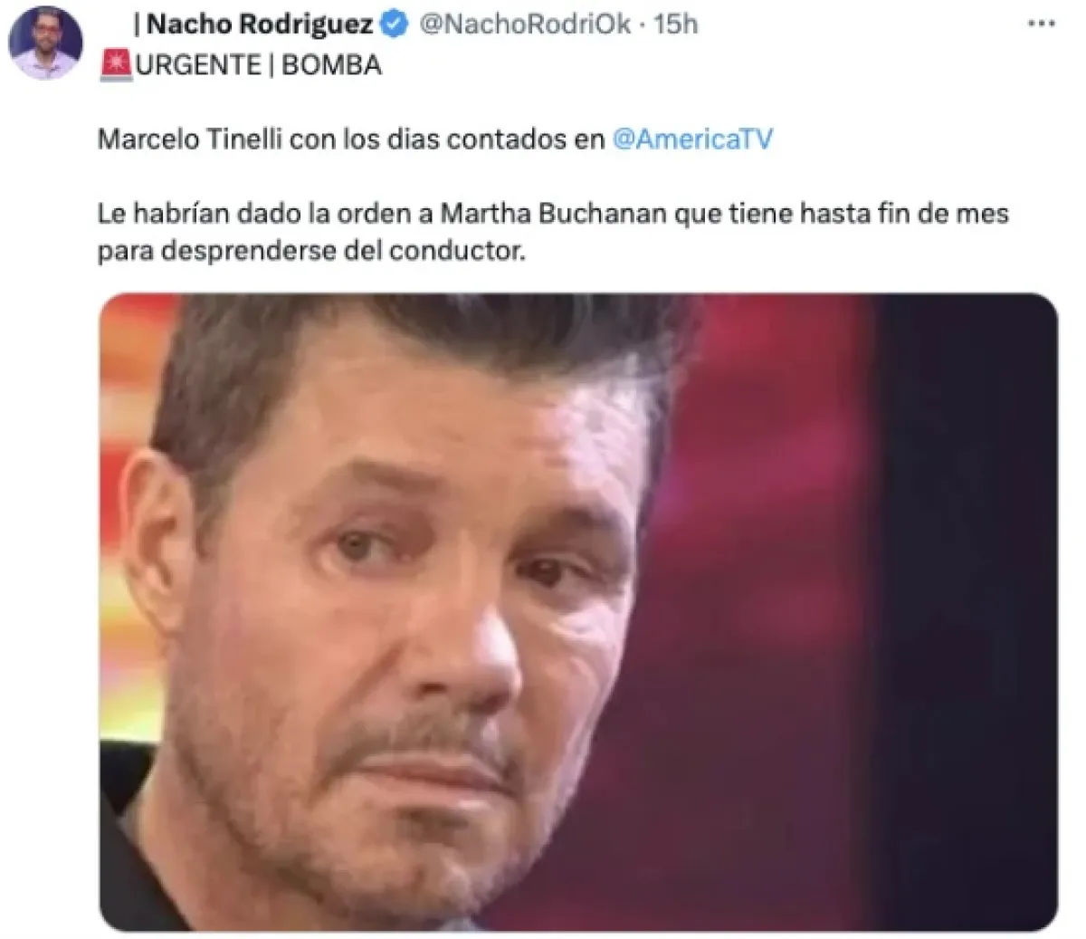
Task: Open the three-dot more options menu
Action: pyautogui.click(x=1042, y=24)
